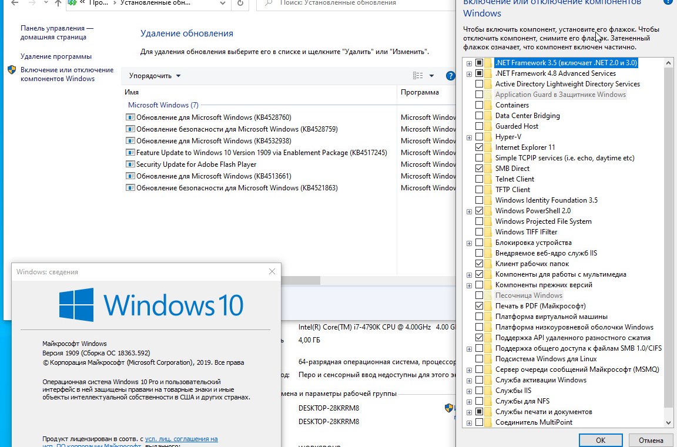Open the view options dropdown arrow
The height and width of the screenshot is (447, 677).
click(431, 76)
